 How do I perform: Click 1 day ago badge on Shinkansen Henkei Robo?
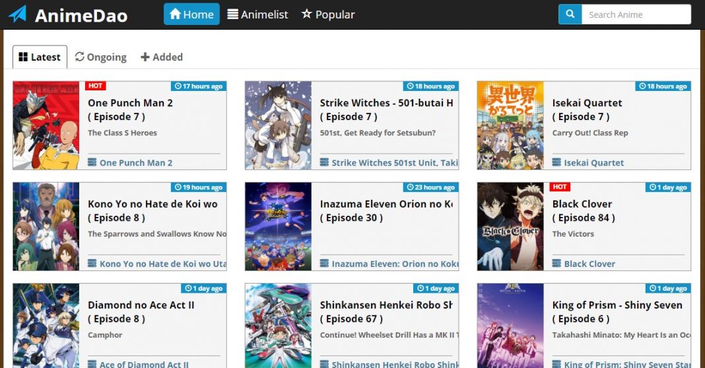pyautogui.click(x=436, y=288)
